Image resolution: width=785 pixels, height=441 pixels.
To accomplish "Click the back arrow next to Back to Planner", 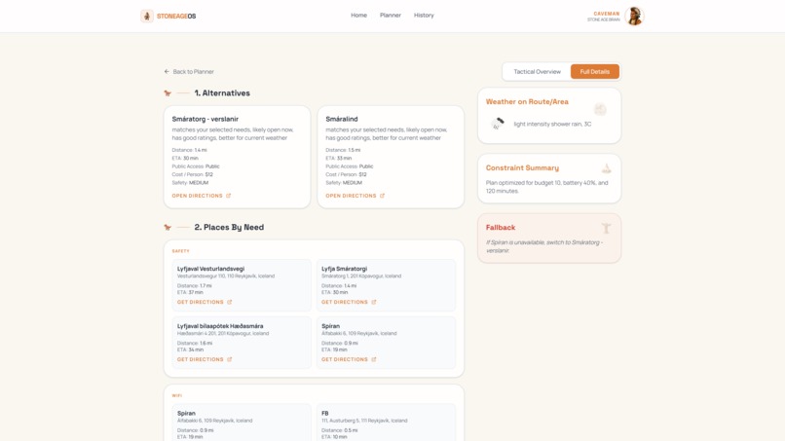I will pos(167,72).
